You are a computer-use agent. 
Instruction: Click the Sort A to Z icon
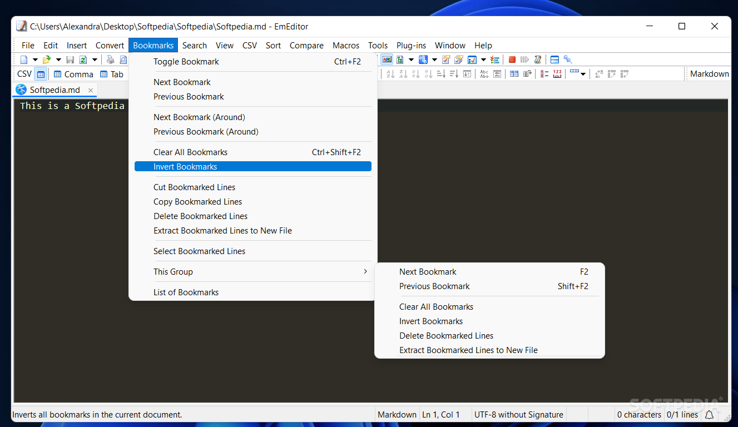point(390,74)
